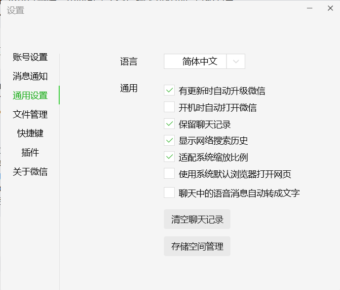Go to 快捷键 settings
Screen dimensions: 340x290
pos(30,133)
